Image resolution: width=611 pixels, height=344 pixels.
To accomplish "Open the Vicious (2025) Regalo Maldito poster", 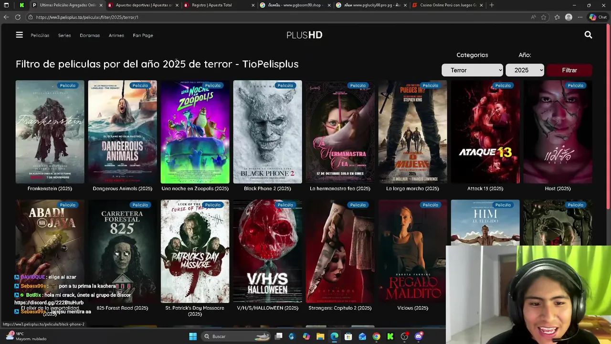I will click(412, 251).
